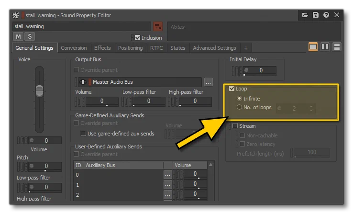Toggle the Inclusion checkbox
This screenshot has width=353, height=214.
138,38
